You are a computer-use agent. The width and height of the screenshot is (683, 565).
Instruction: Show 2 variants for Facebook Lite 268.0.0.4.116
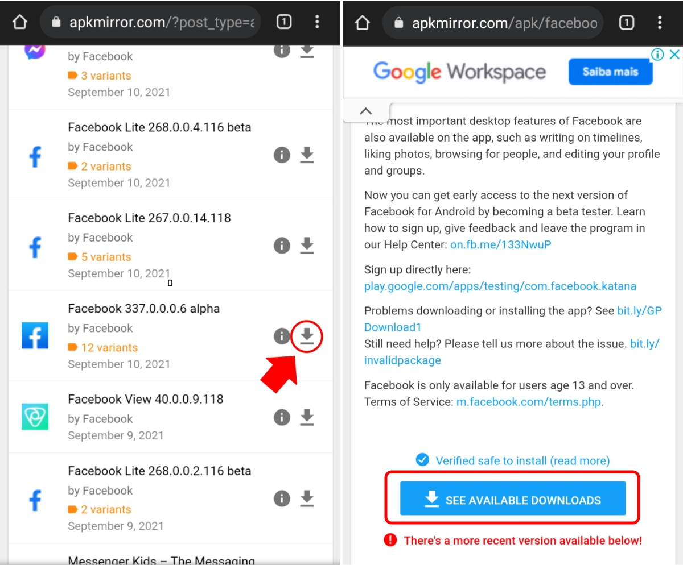pyautogui.click(x=100, y=166)
